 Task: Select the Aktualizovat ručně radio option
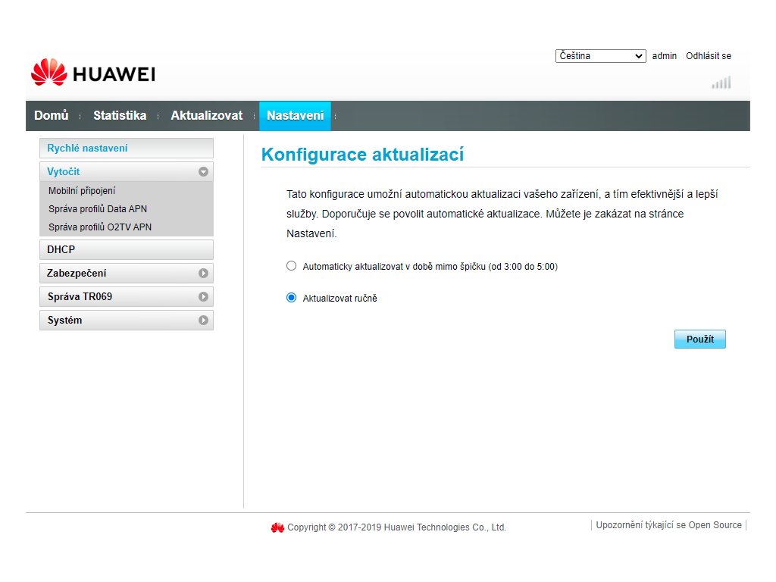[292, 298]
